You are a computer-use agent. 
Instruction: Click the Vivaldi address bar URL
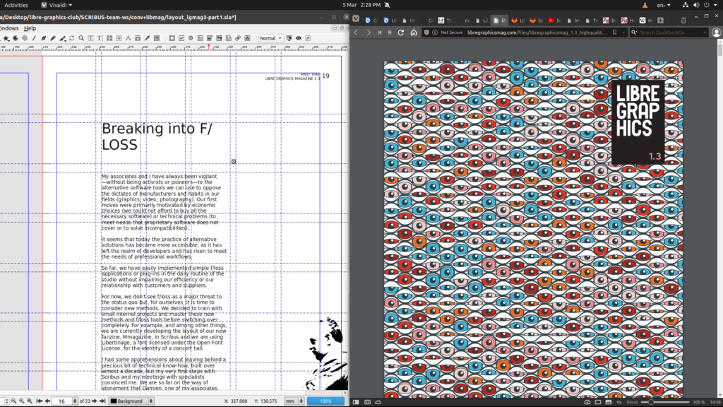[x=537, y=33]
